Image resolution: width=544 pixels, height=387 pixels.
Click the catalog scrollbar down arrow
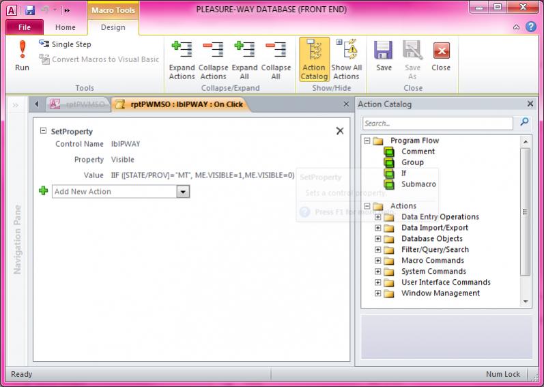[526, 302]
